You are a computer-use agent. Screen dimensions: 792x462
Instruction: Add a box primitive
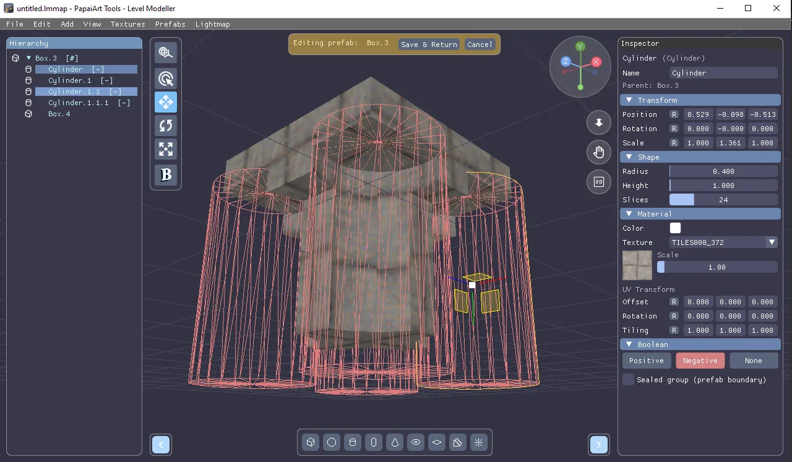311,442
